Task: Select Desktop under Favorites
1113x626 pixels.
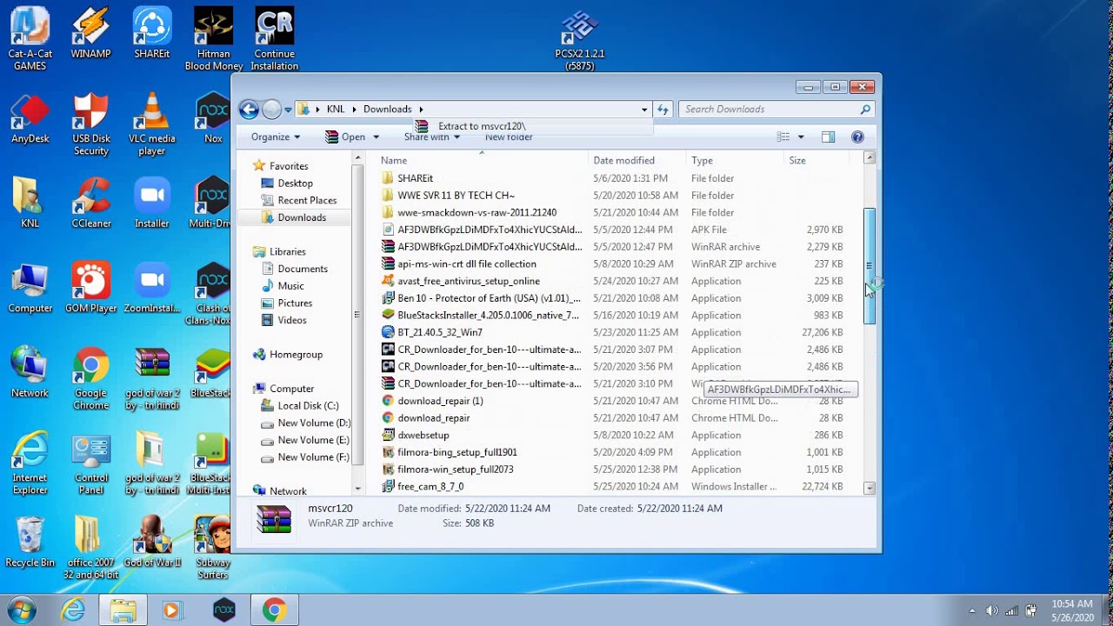Action: point(295,183)
